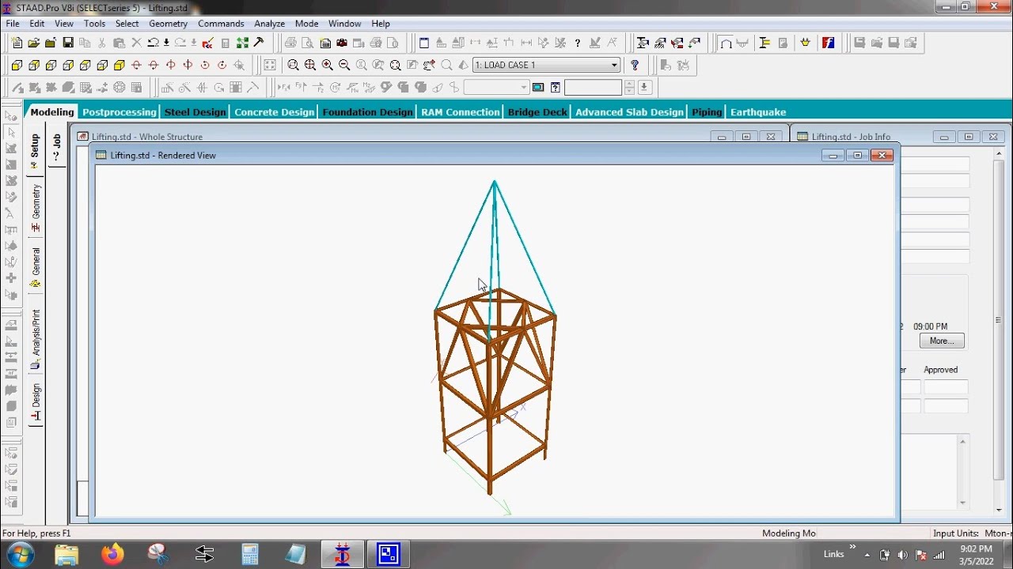Select the vertical General page tab

tap(36, 266)
